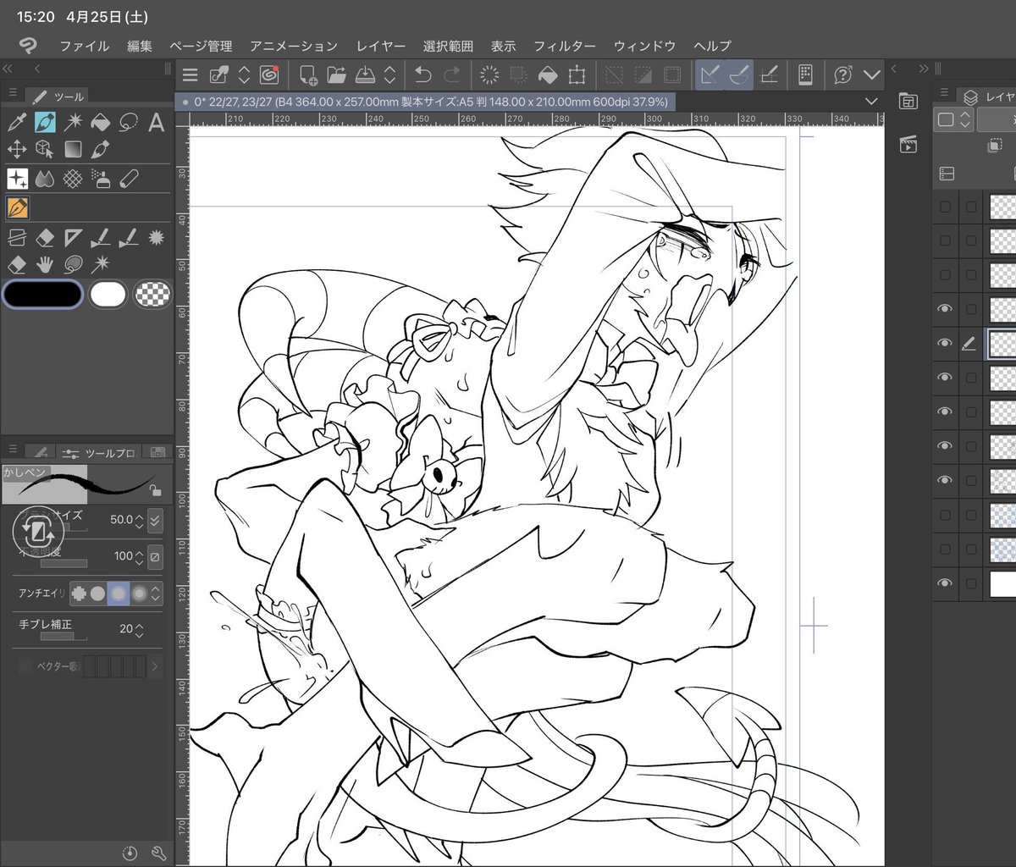Open the canvas tab list chevron
The width and height of the screenshot is (1016, 867).
(872, 102)
